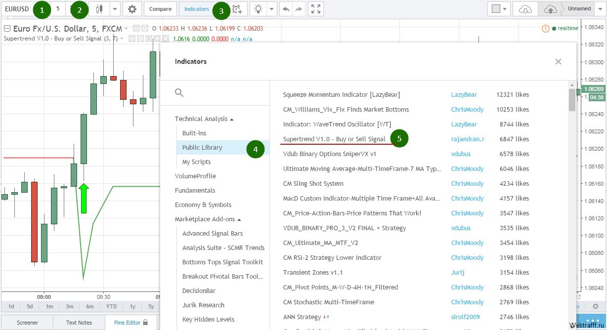This screenshot has height=330, width=607.
Task: Add Vdub Binary Options SniperVX v1
Action: click(330, 154)
